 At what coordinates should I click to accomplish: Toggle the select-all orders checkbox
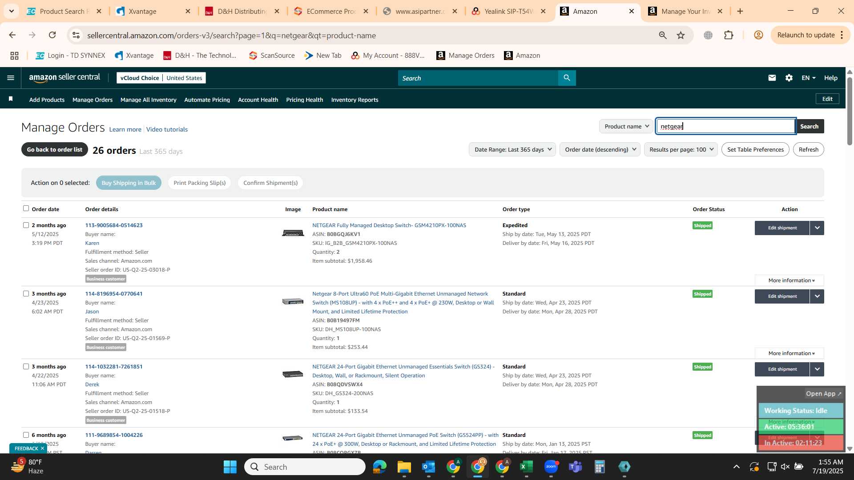[x=26, y=208]
